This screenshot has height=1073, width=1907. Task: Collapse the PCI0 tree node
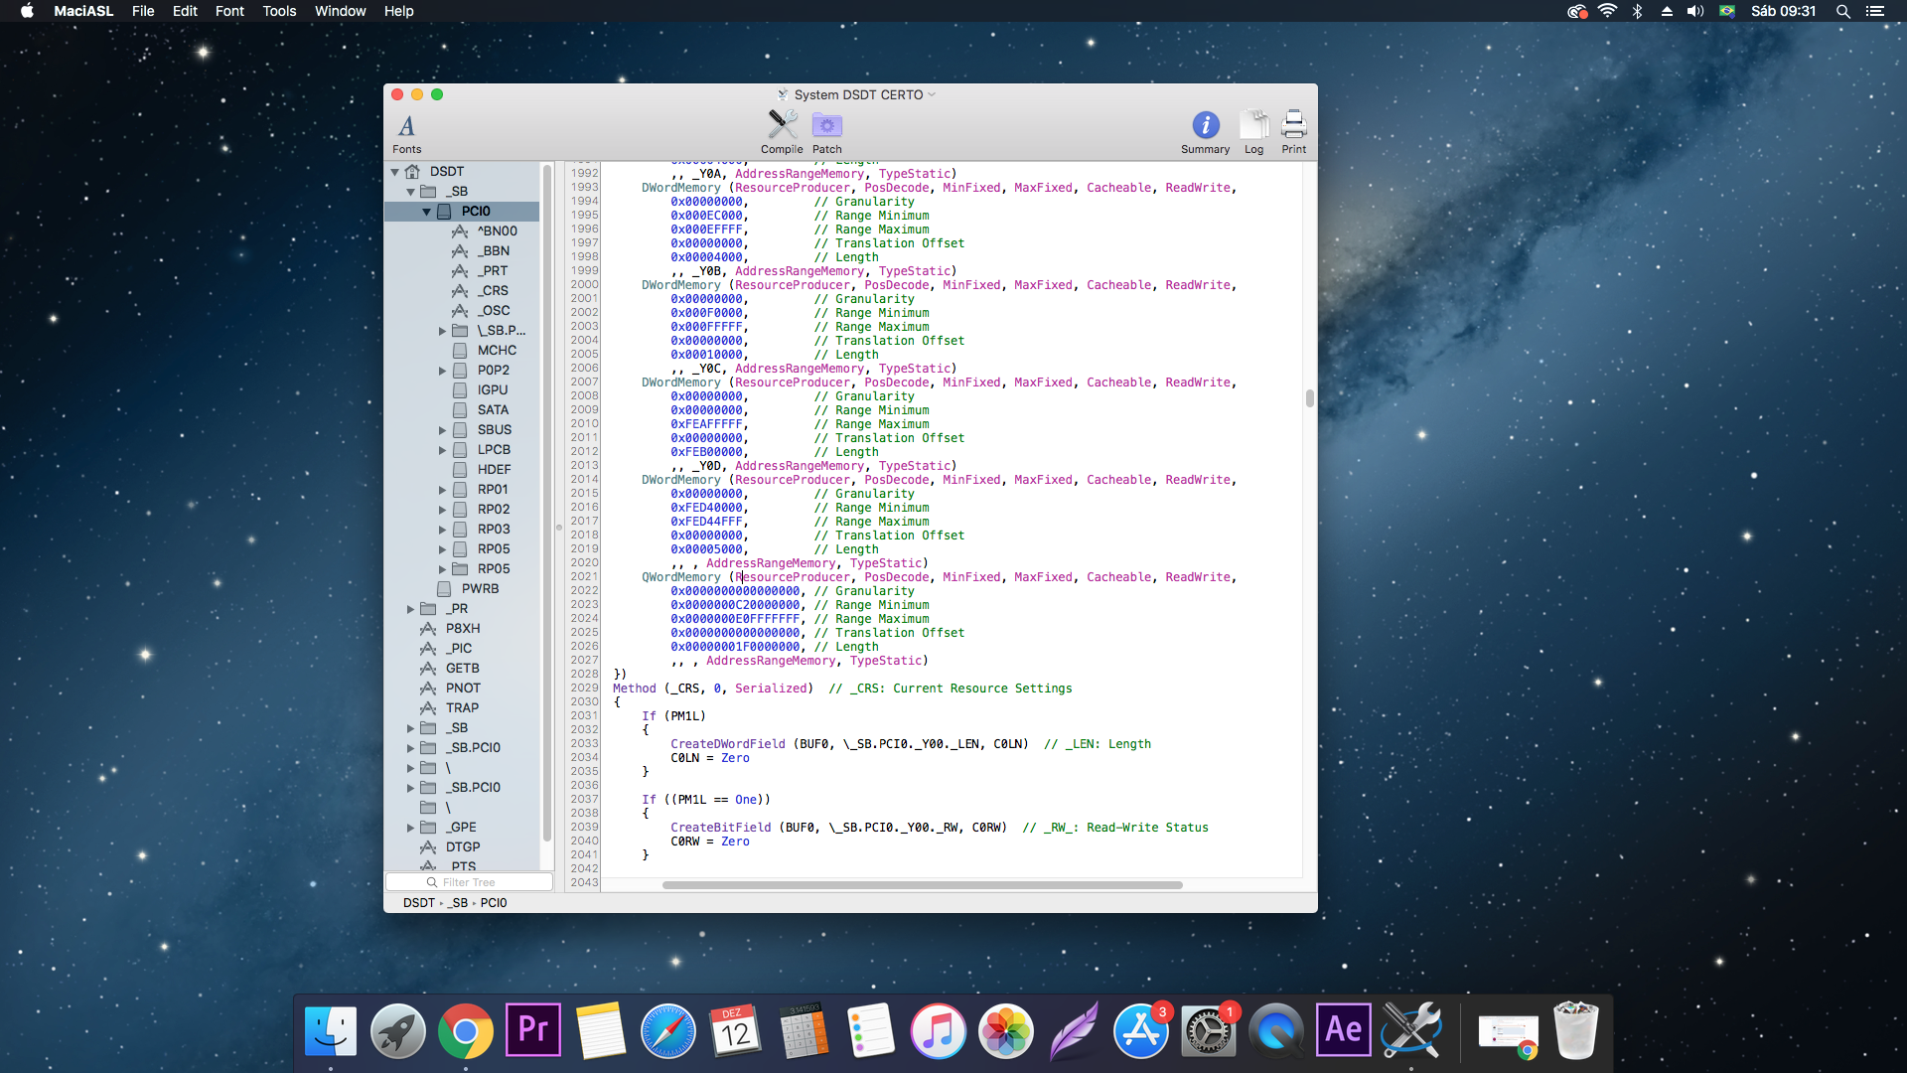click(x=426, y=212)
